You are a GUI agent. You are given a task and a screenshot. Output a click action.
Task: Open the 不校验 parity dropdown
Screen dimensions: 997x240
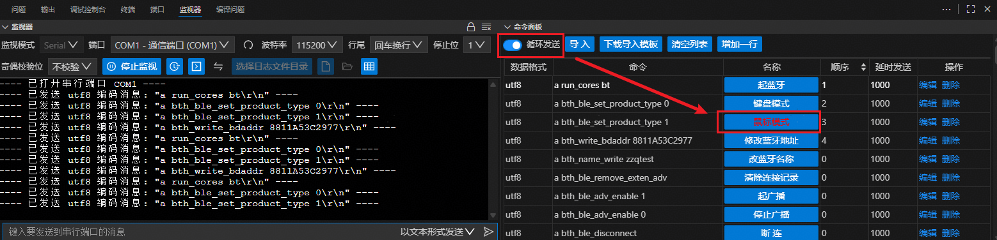72,66
